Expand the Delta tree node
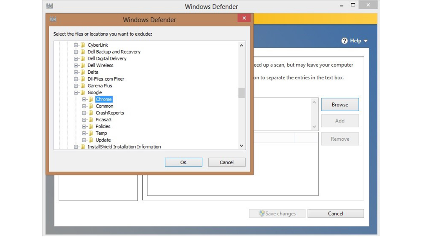The image size is (422, 237). 76,72
